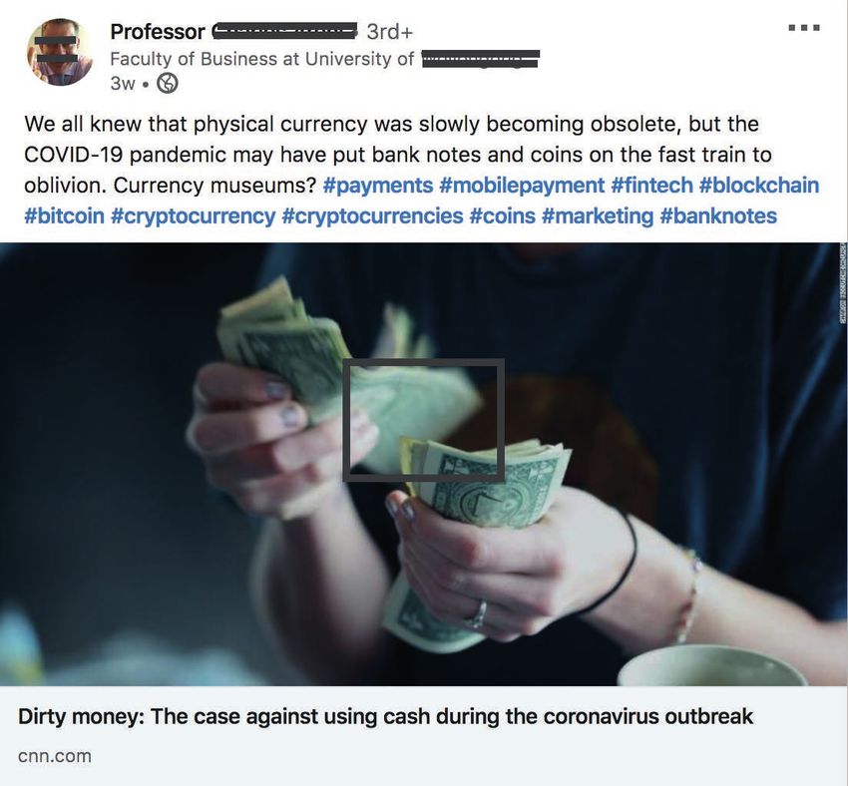Open the #coins hashtag
This screenshot has height=786, width=848.
coord(503,216)
